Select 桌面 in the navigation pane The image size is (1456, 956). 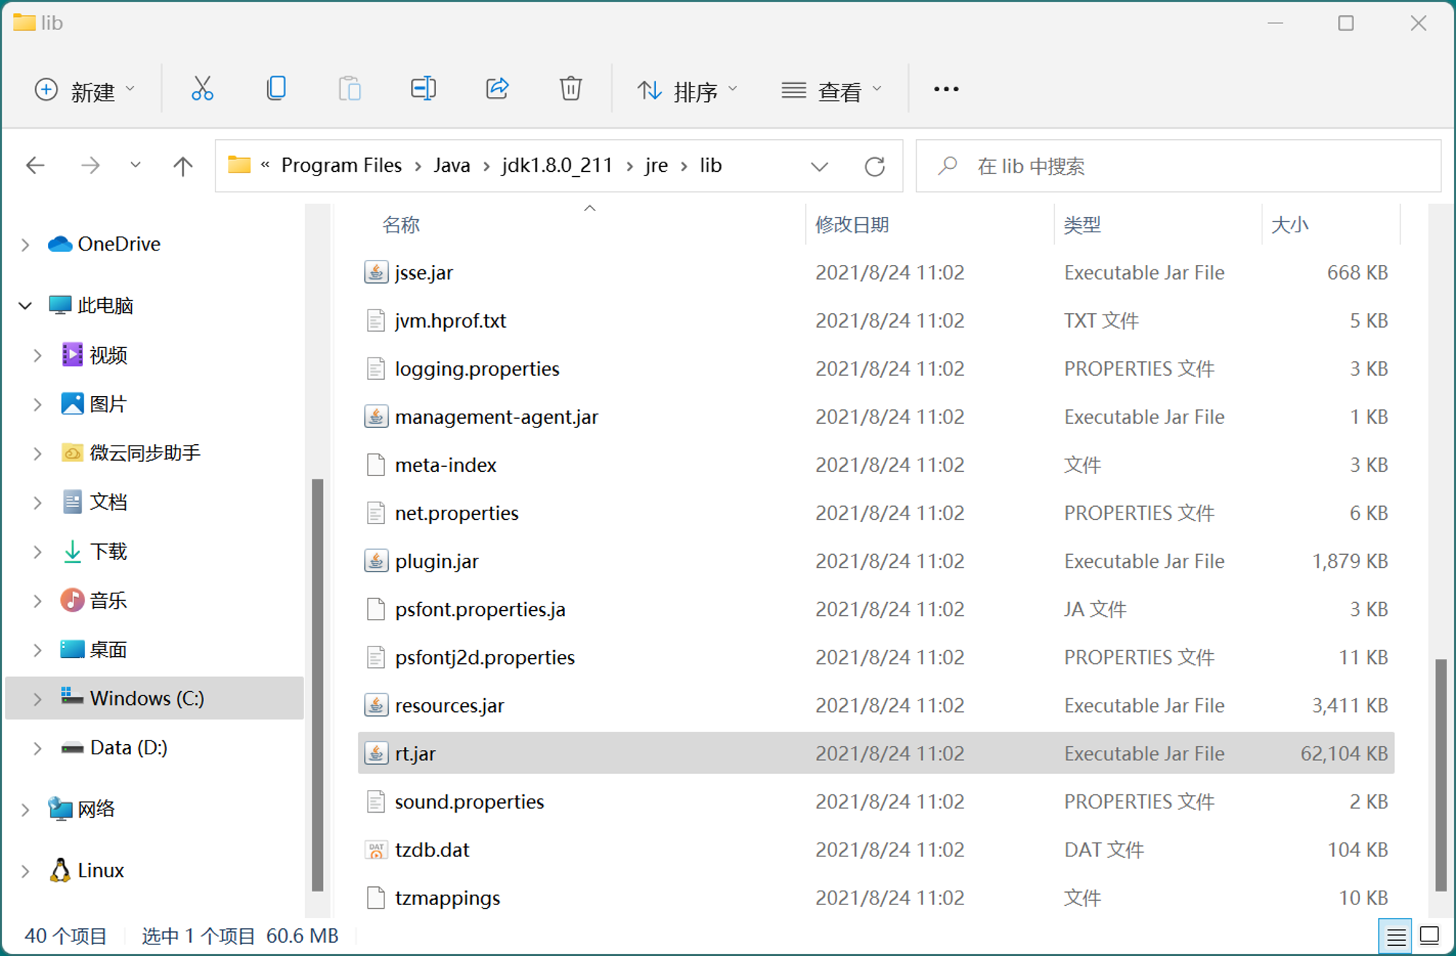[x=108, y=649]
